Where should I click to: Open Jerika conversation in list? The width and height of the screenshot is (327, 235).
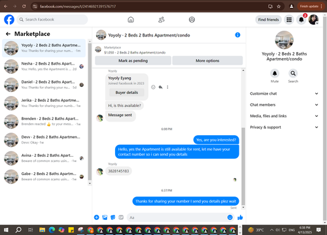(x=44, y=103)
